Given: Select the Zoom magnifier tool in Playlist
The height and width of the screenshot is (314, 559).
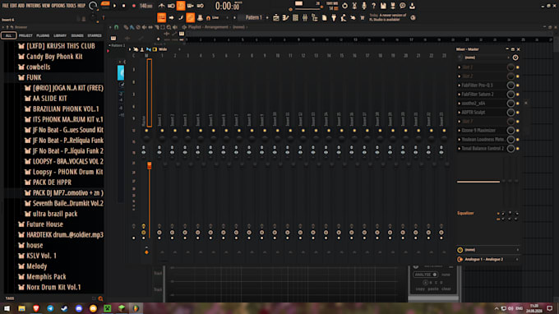Looking at the screenshot, I should pyautogui.click(x=169, y=27).
